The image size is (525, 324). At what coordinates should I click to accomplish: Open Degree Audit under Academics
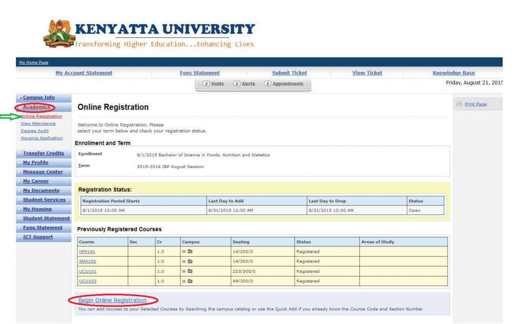tap(35, 131)
